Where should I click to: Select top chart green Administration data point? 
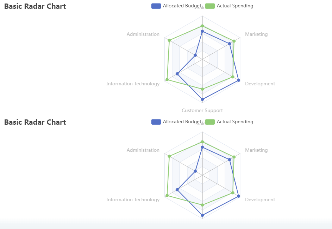pos(169,40)
